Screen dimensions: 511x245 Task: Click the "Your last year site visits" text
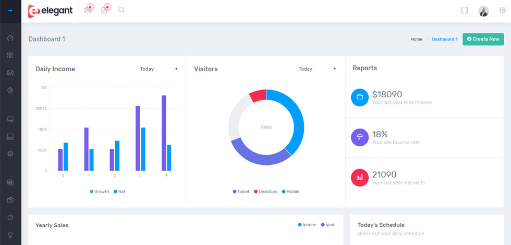(398, 183)
